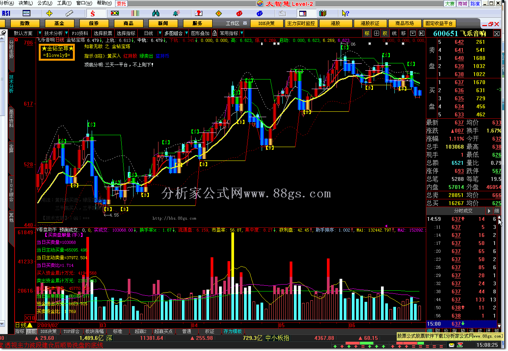The image size is (508, 351).
Task: Open the 帮助(H) menu
Action: [104, 3]
